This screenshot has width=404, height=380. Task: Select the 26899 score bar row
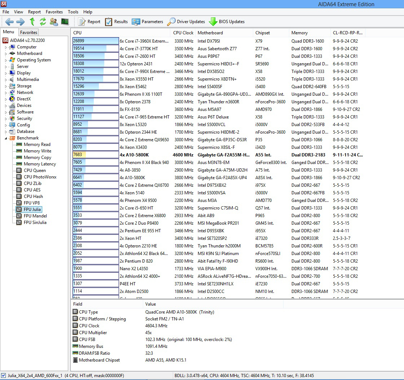coord(96,41)
